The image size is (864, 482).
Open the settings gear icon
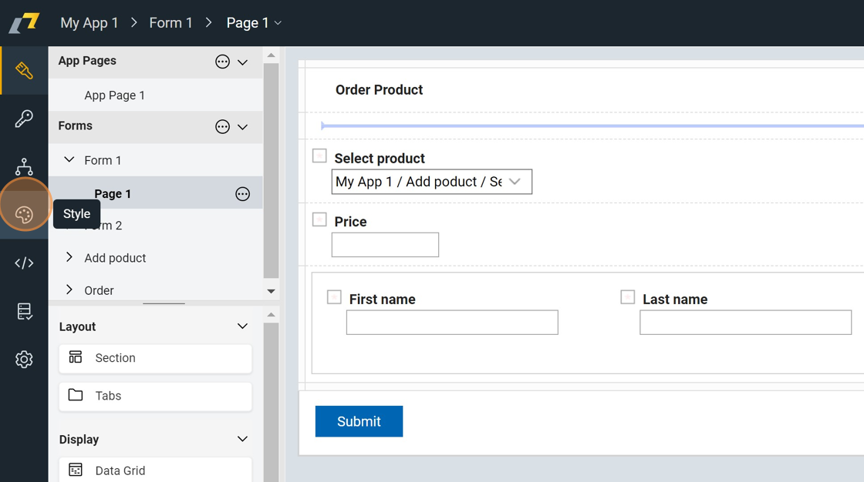click(x=24, y=360)
